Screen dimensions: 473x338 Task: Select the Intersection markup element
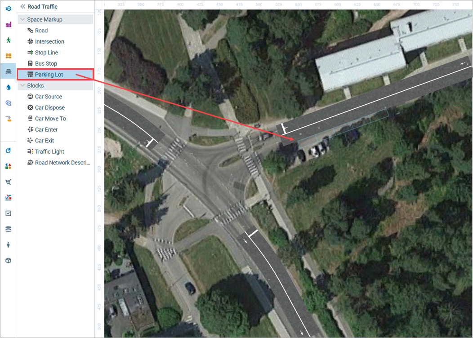click(45, 42)
